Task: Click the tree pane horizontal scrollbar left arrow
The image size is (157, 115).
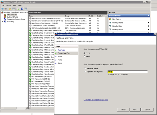Action: click(x=2, y=108)
